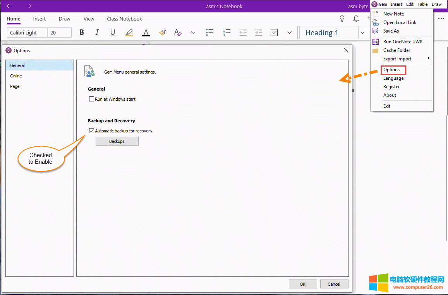Viewport: 448px width, 295px height.
Task: Apply Italic formatting
Action: coord(97,33)
